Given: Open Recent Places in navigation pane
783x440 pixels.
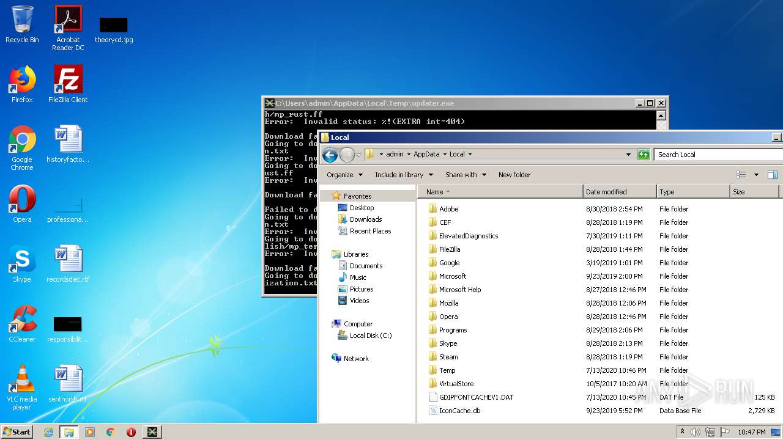Looking at the screenshot, I should (370, 231).
